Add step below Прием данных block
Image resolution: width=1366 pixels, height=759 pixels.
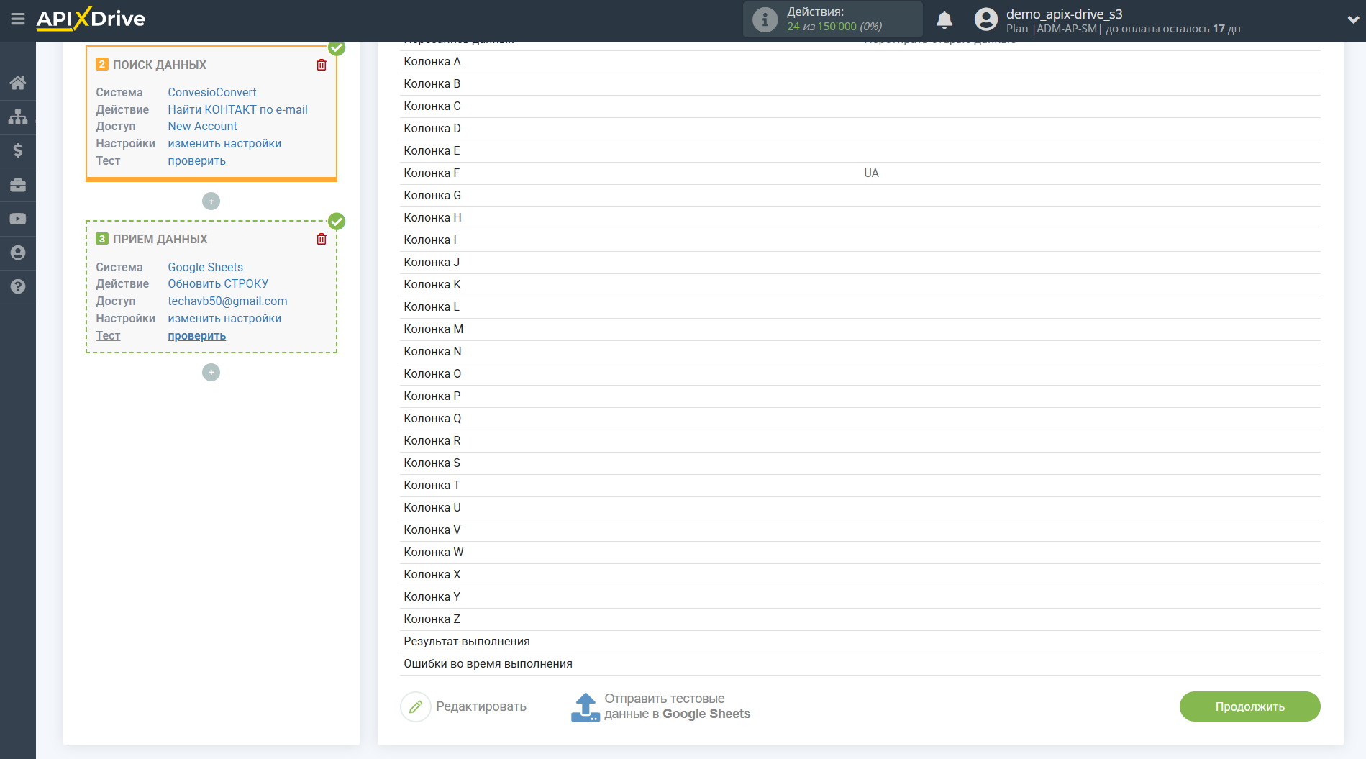pyautogui.click(x=211, y=372)
